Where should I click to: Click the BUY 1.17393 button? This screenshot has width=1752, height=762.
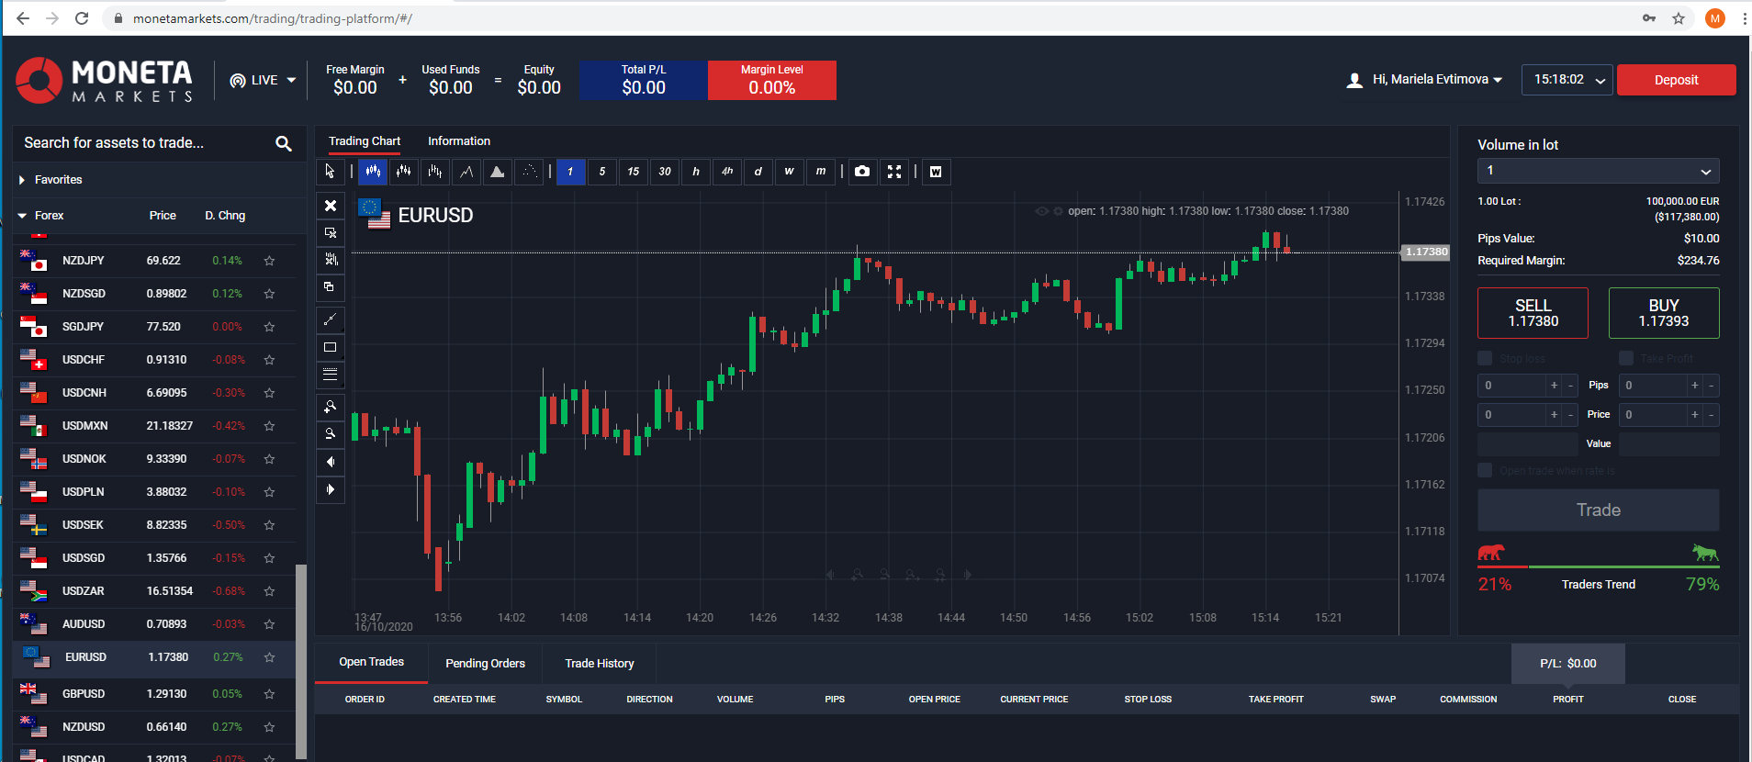1664,313
